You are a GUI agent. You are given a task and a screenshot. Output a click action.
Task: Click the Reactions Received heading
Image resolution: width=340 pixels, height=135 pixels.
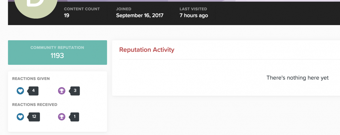[x=35, y=105]
